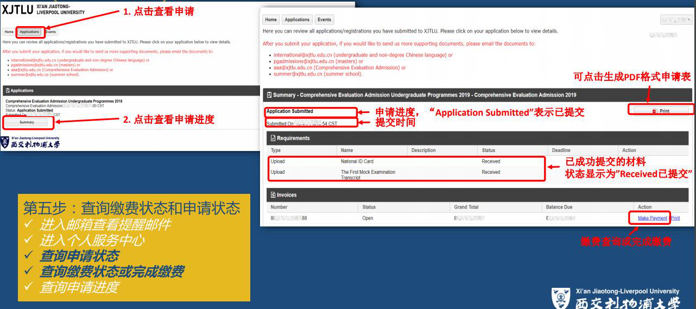This screenshot has height=309, width=696.
Task: Click the Balance Due column header
Action: (559, 207)
